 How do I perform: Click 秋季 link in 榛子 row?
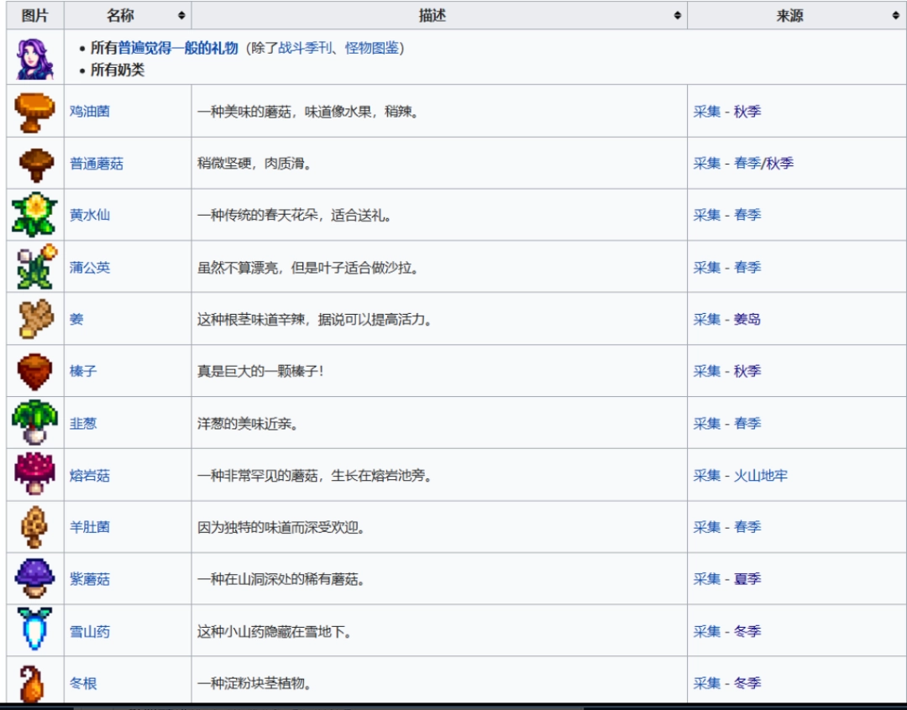point(747,371)
